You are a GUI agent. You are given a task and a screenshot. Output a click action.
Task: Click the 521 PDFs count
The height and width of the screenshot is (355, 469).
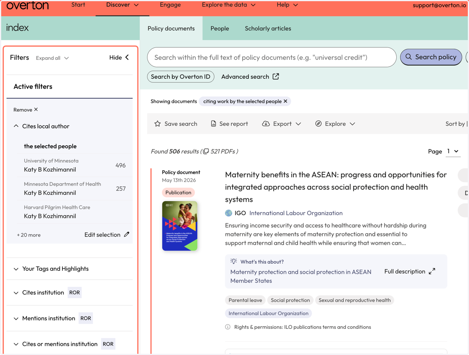[223, 151]
